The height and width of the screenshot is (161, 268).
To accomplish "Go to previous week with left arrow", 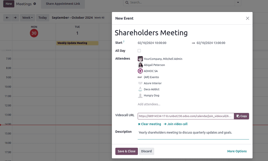I will pos(7,18).
